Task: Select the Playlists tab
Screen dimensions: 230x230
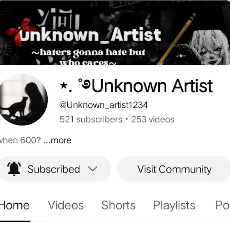Action: click(174, 205)
